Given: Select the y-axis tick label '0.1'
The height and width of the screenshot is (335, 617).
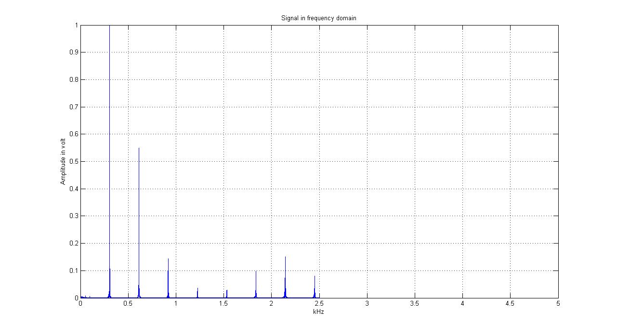Looking at the screenshot, I should click(73, 271).
